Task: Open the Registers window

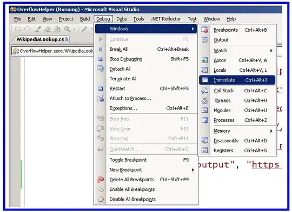Action: point(237,151)
